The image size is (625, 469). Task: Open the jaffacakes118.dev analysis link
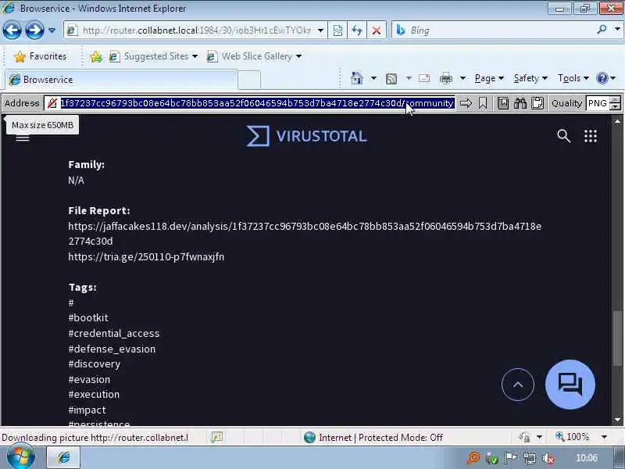click(x=305, y=234)
